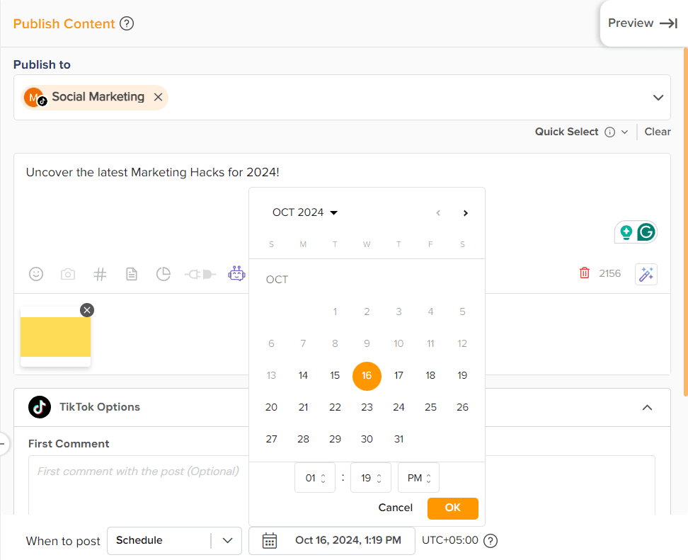The image size is (688, 560).
Task: Click the pie chart icon in the toolbar
Action: pos(164,273)
